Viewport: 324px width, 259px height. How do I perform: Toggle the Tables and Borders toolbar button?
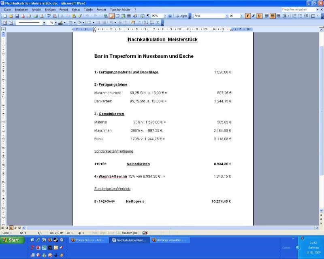(112, 16)
